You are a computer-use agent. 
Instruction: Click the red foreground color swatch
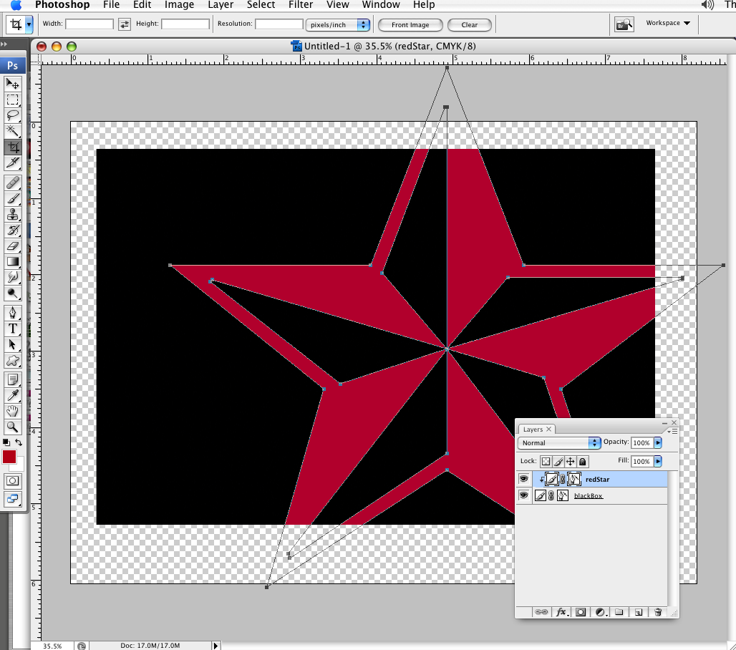click(x=9, y=457)
